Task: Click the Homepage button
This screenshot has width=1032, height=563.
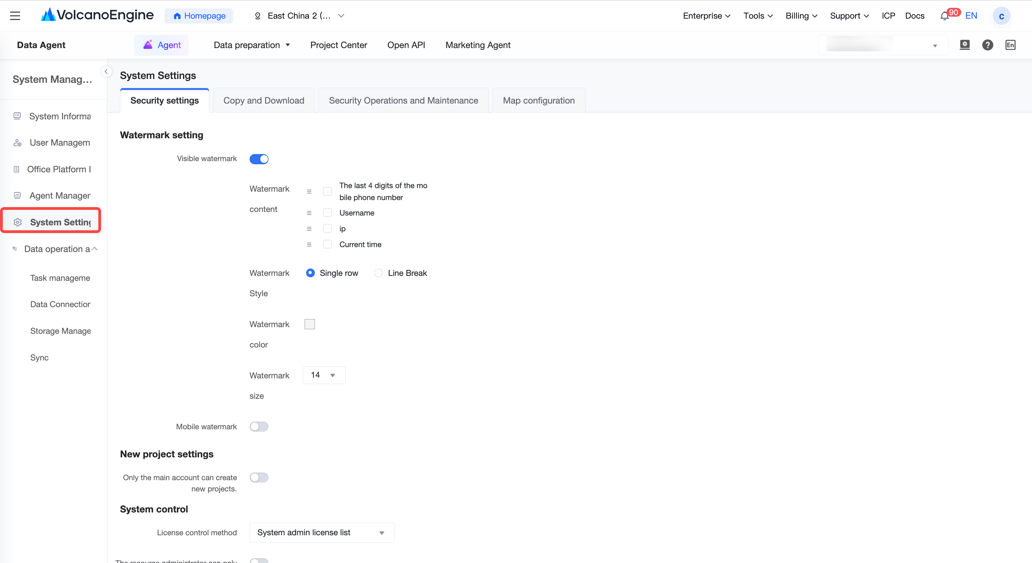Action: click(x=199, y=16)
